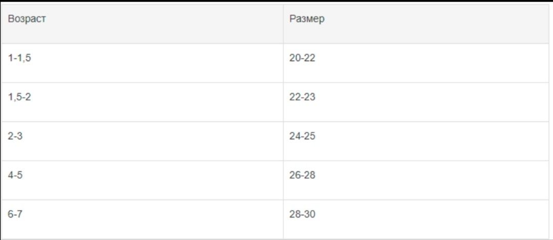
Task: Highlight the last table row, age 6-7
Action: (275, 220)
